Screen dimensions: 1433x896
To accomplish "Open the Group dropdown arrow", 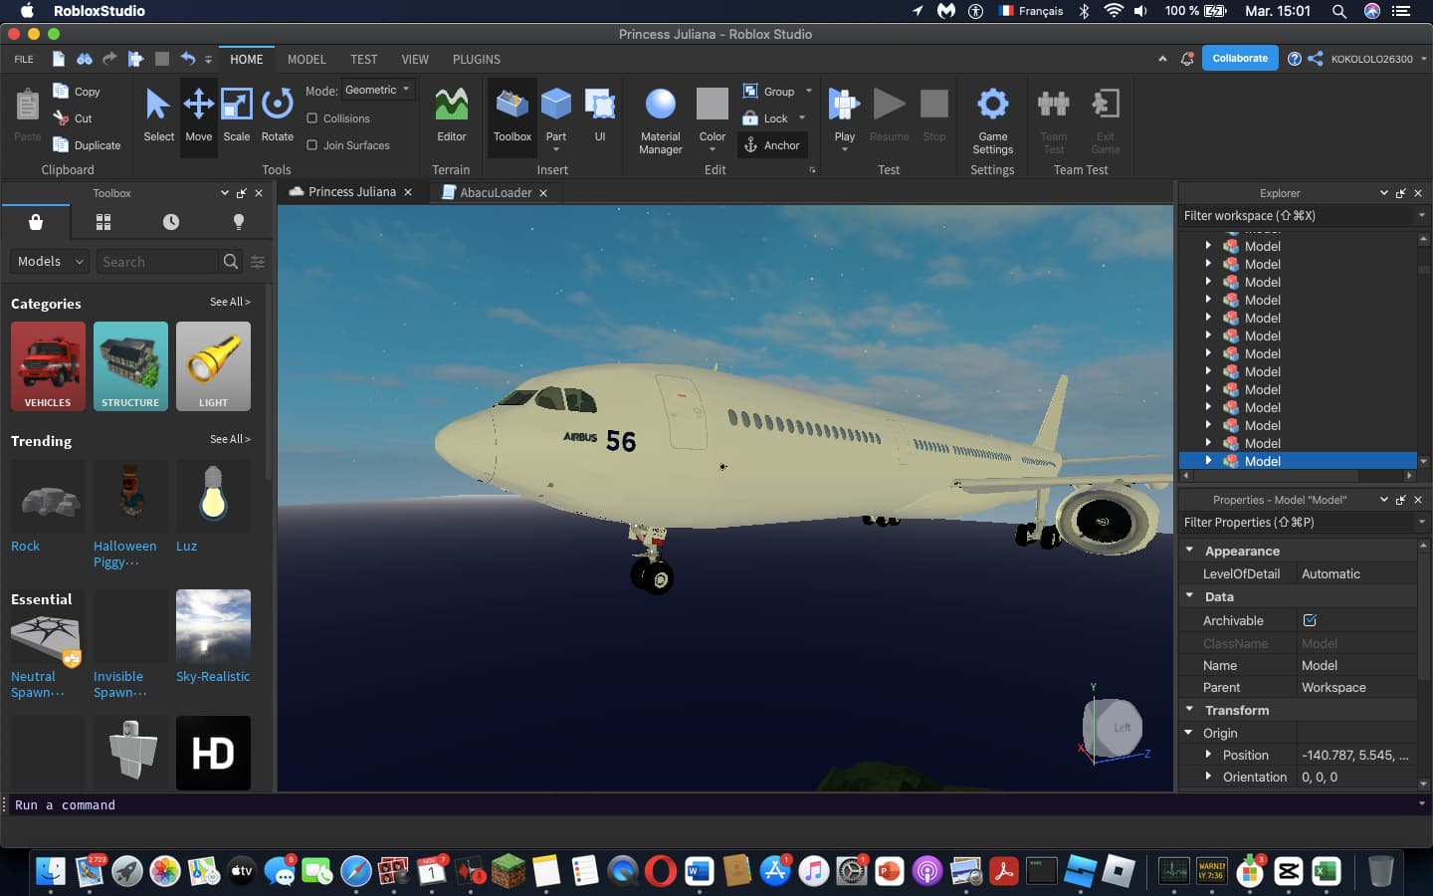I will pos(808,91).
